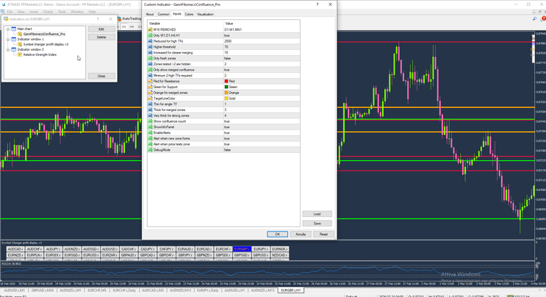Click the bool icon beside ShowInfoPanel
Screen dimensions: 546x297
[151, 127]
